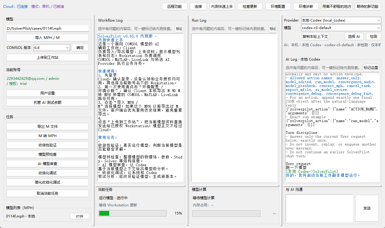Click the Workflow Log text area

click(x=140, y=108)
